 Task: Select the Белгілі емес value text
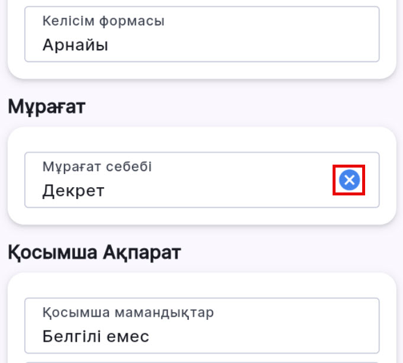pyautogui.click(x=95, y=336)
